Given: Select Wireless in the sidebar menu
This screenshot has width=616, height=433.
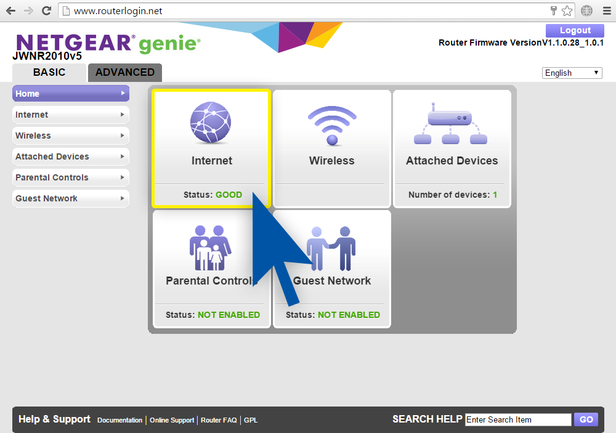Looking at the screenshot, I should [71, 136].
